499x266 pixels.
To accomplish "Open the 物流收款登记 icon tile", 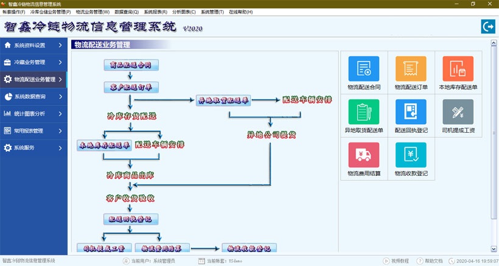I will (411, 155).
